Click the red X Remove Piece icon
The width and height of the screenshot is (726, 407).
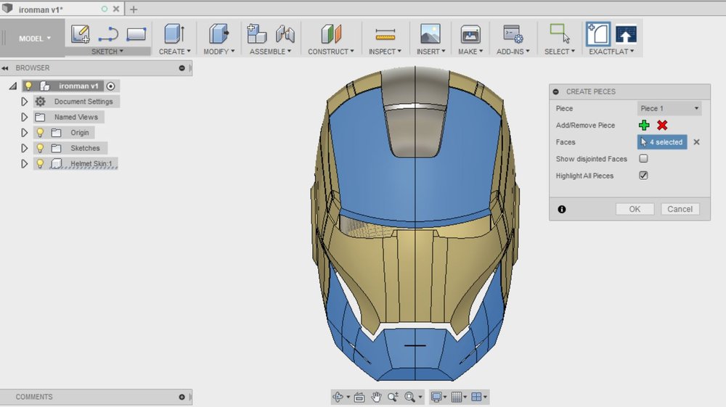click(662, 126)
